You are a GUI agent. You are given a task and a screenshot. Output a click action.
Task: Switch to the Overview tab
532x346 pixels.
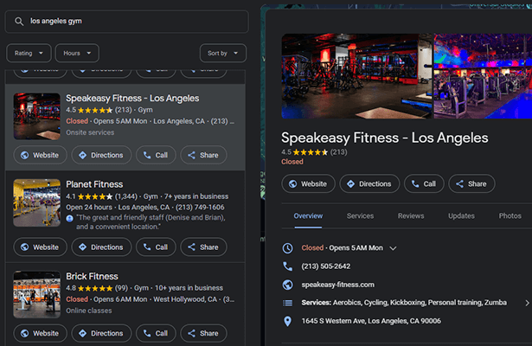click(308, 216)
